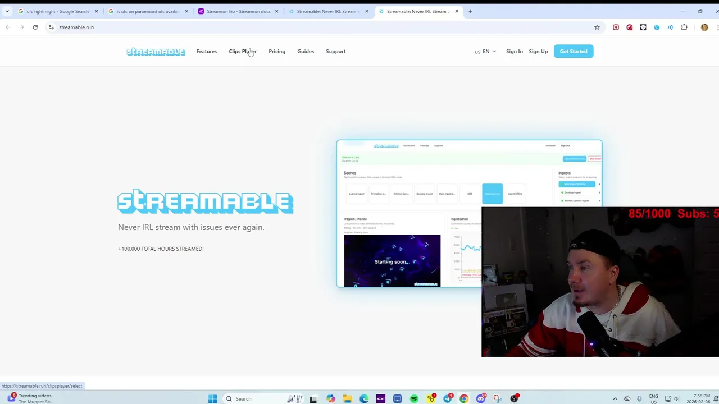The height and width of the screenshot is (404, 719).
Task: View site information icon in address bar
Action: click(51, 27)
